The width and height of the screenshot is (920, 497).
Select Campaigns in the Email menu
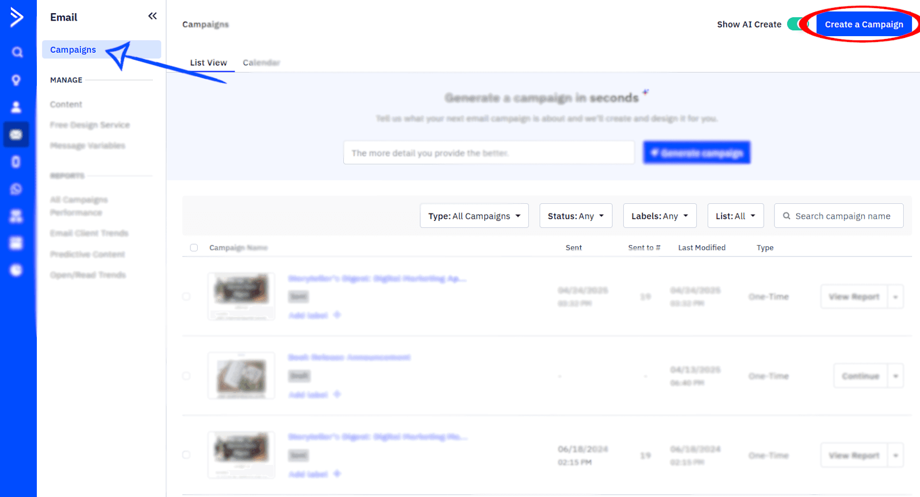[73, 50]
